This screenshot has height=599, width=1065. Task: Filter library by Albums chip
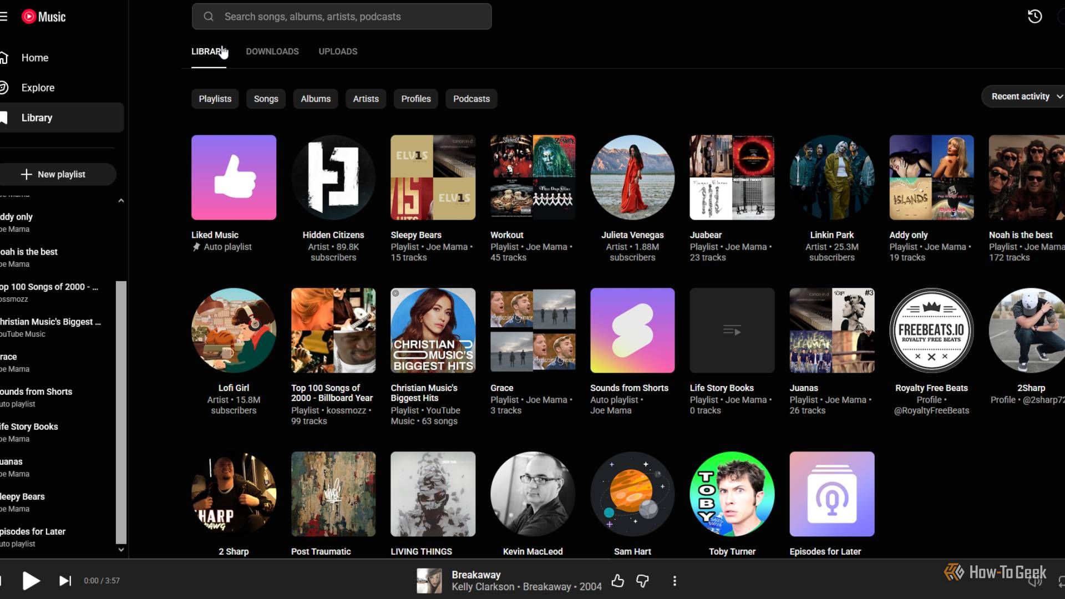(316, 99)
